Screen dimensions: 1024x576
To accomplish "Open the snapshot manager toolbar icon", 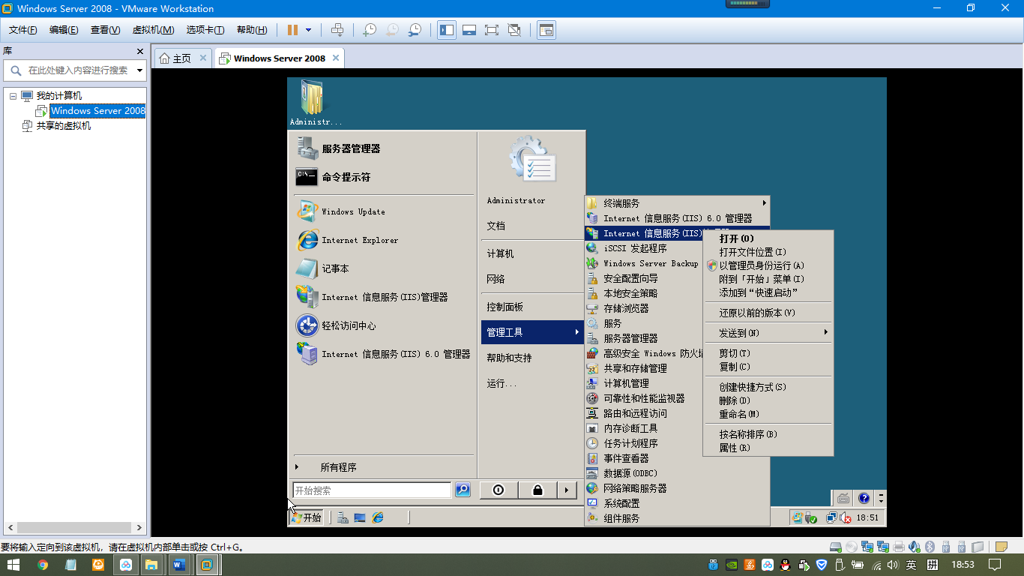I will tap(415, 30).
